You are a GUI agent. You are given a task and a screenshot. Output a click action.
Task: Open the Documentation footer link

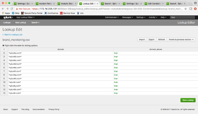tap(39, 109)
